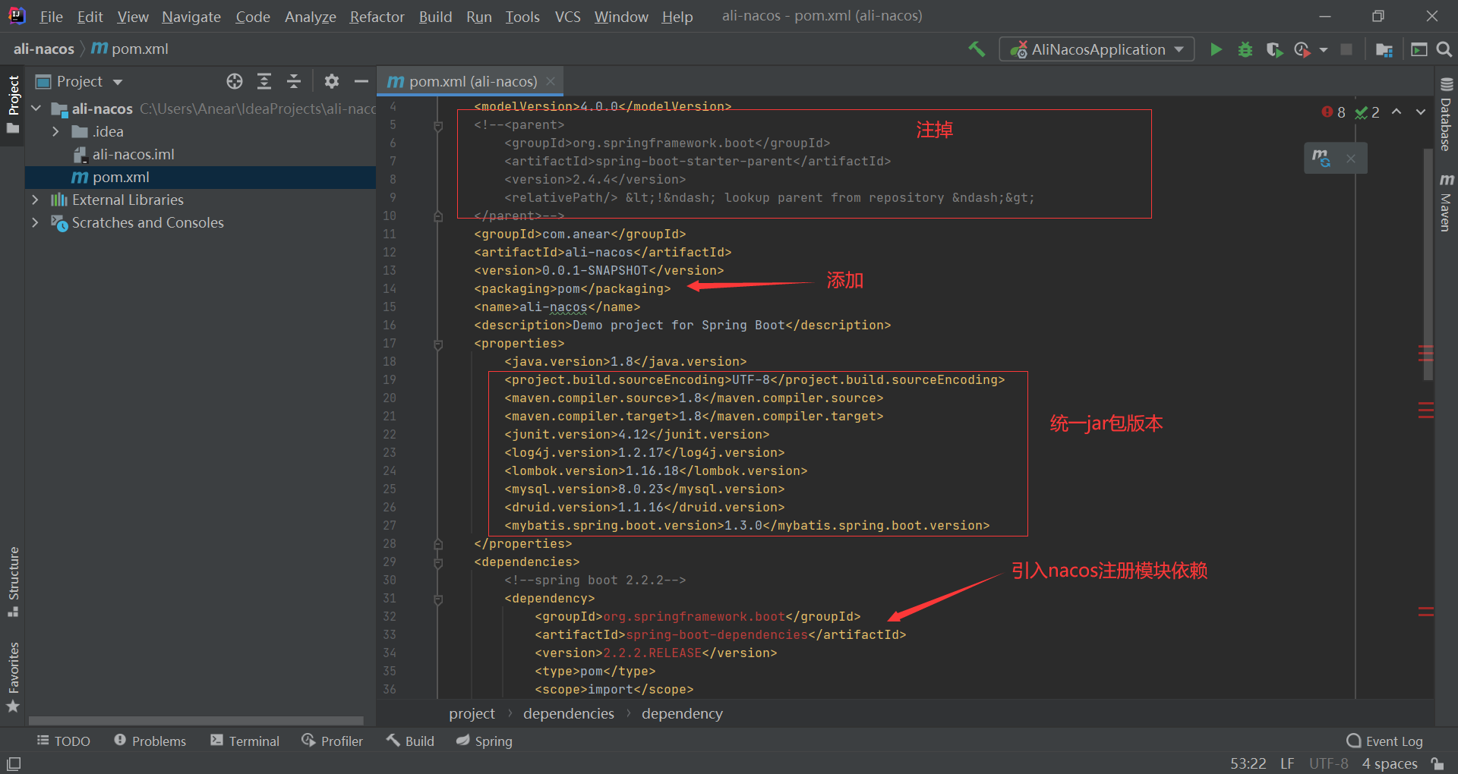
Task: Click the profiler run icon
Action: [1302, 49]
